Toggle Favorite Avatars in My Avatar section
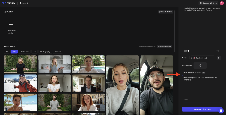The height and width of the screenshot is (115, 226). tap(165, 12)
